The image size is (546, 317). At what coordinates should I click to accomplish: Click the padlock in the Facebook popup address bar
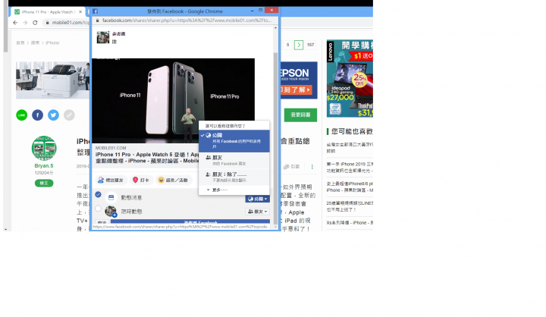(x=98, y=20)
